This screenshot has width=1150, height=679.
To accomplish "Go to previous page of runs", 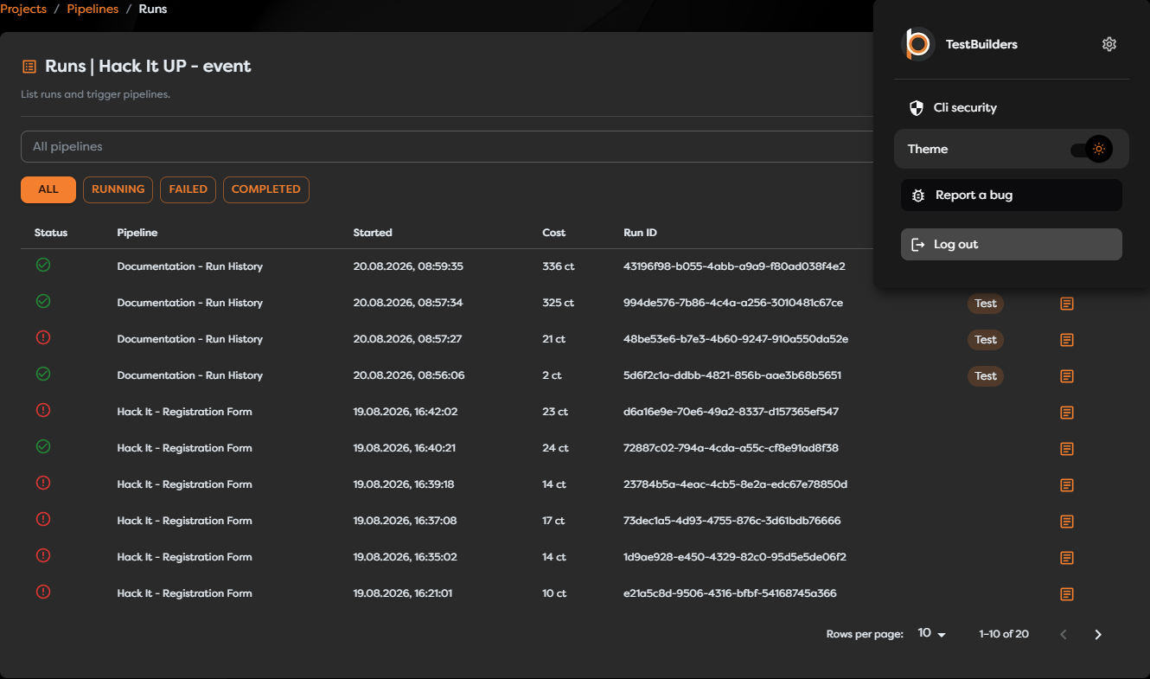I will tap(1064, 634).
